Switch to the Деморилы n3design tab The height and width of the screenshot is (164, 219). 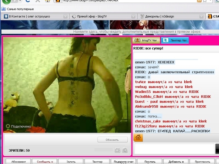171,16
